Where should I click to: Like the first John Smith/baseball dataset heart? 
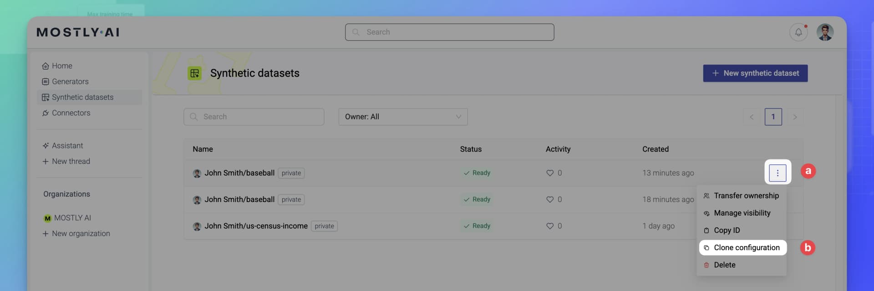coord(550,173)
